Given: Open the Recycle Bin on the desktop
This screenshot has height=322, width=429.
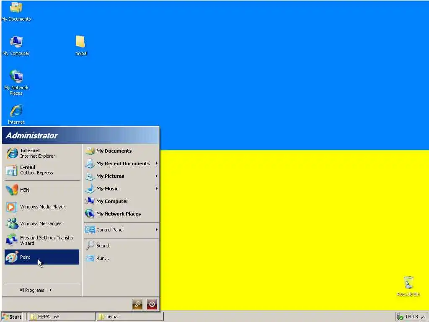Looking at the screenshot, I should (x=408, y=286).
